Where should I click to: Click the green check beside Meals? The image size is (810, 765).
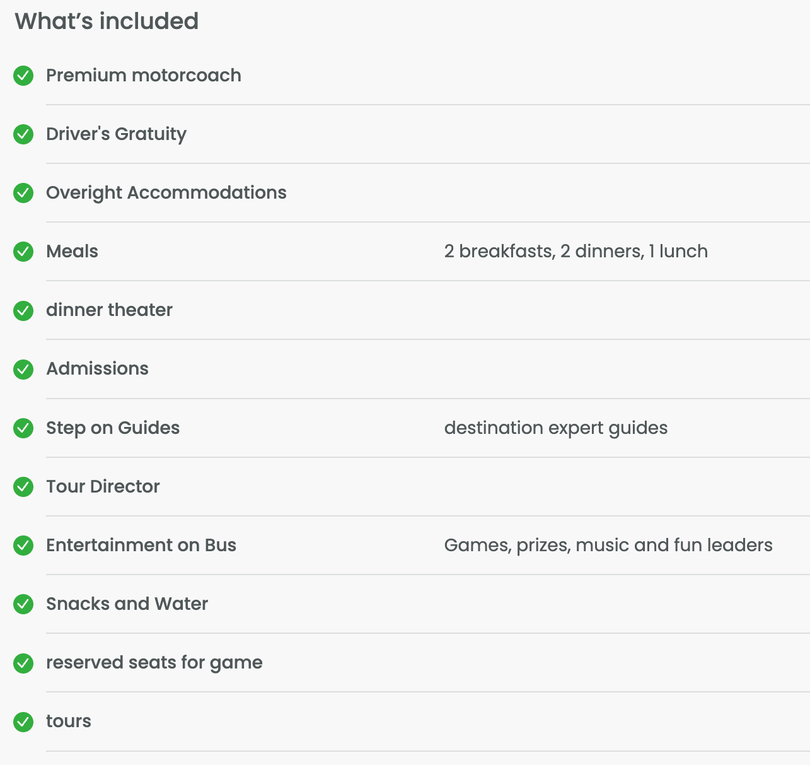click(x=23, y=252)
